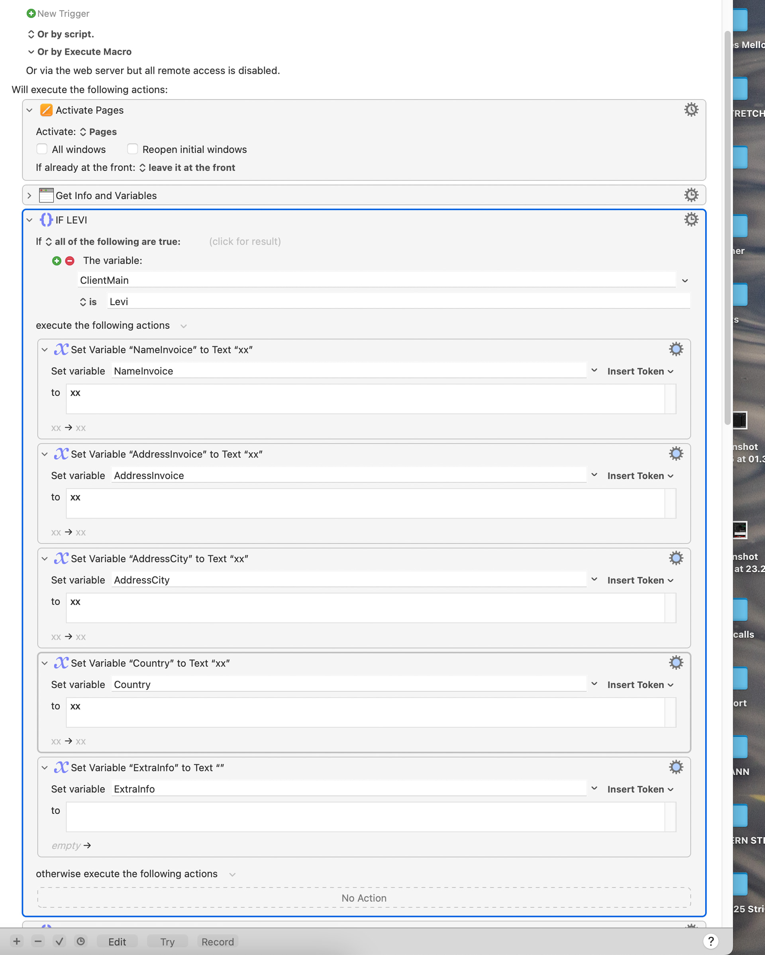Open gear menu for IF LEVI action
Screen dimensions: 765x955
tap(691, 219)
